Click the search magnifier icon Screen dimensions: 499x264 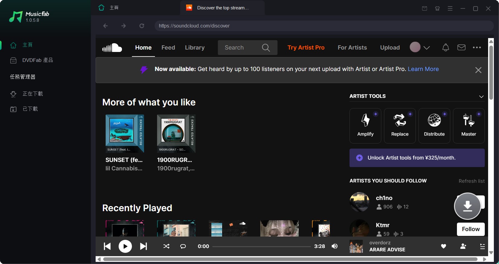pyautogui.click(x=266, y=47)
